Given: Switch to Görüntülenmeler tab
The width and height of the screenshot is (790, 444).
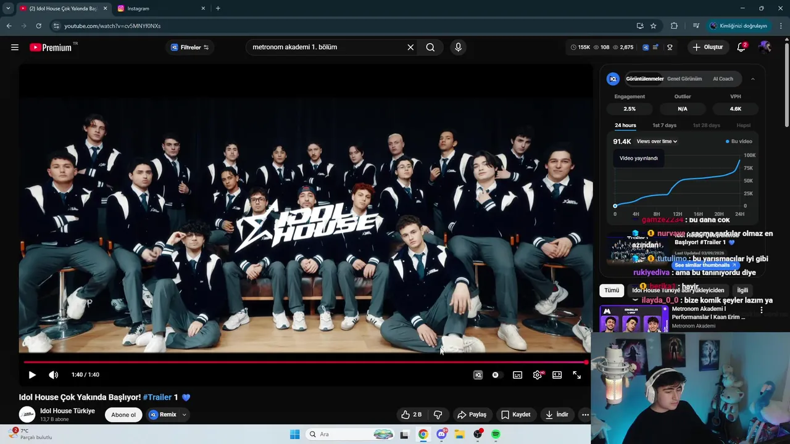Looking at the screenshot, I should coord(644,79).
